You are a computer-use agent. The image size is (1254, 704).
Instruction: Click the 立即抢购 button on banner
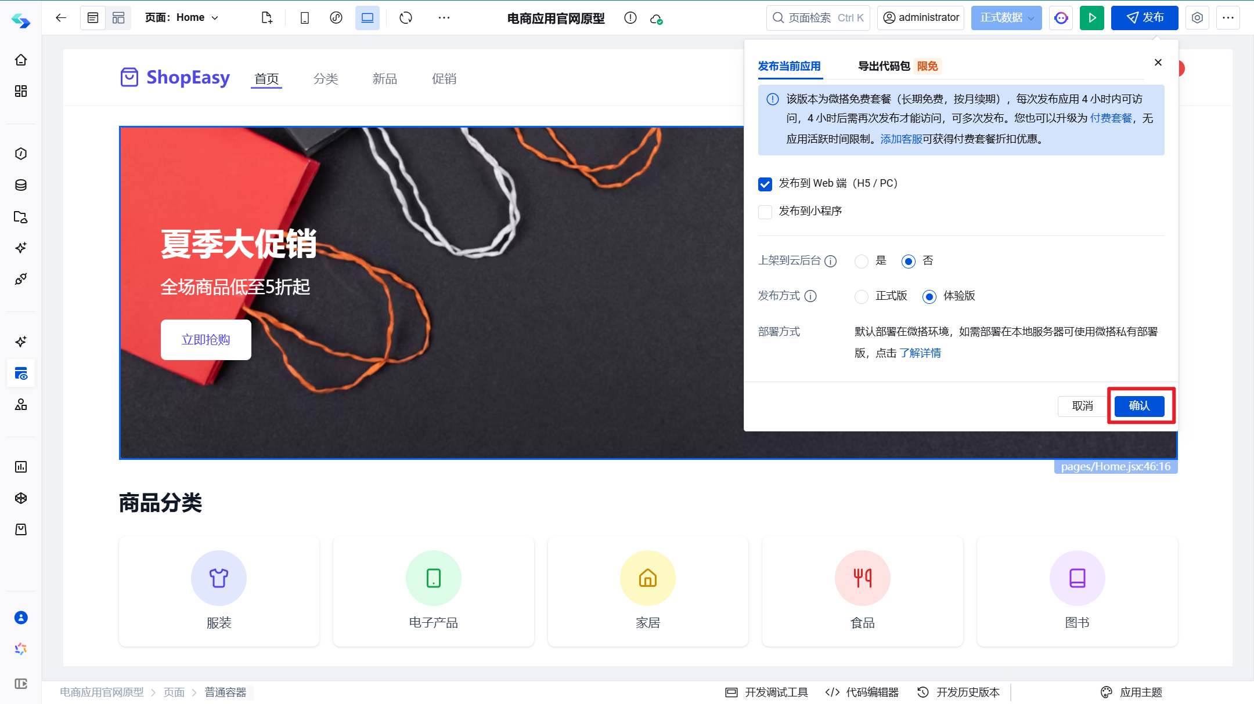(206, 340)
